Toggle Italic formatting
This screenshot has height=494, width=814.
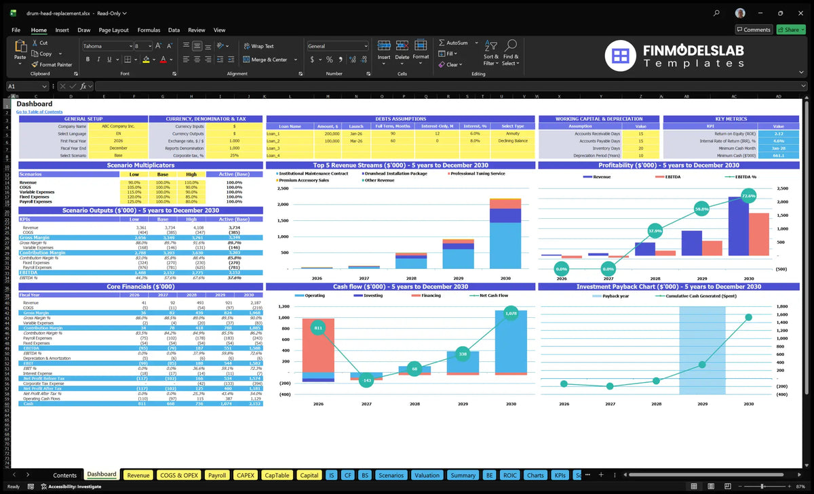(x=97, y=60)
